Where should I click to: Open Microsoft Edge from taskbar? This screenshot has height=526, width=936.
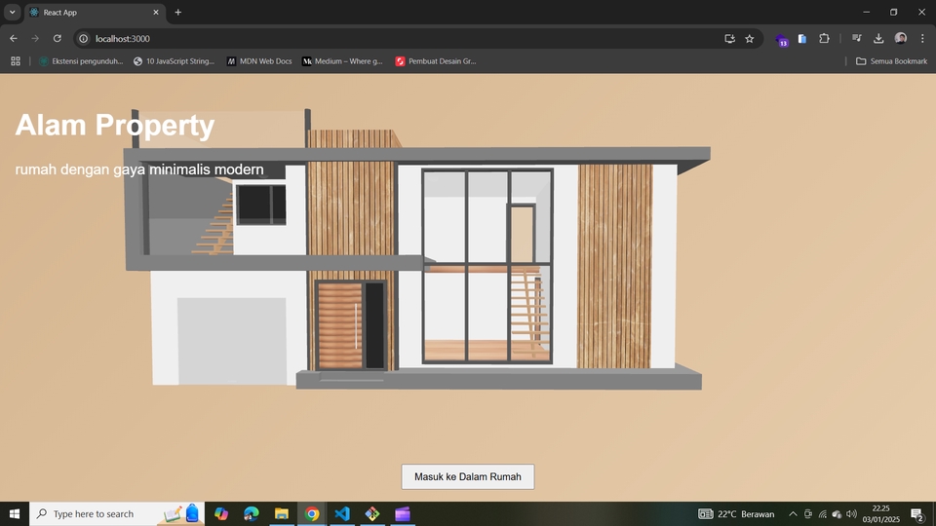point(252,513)
